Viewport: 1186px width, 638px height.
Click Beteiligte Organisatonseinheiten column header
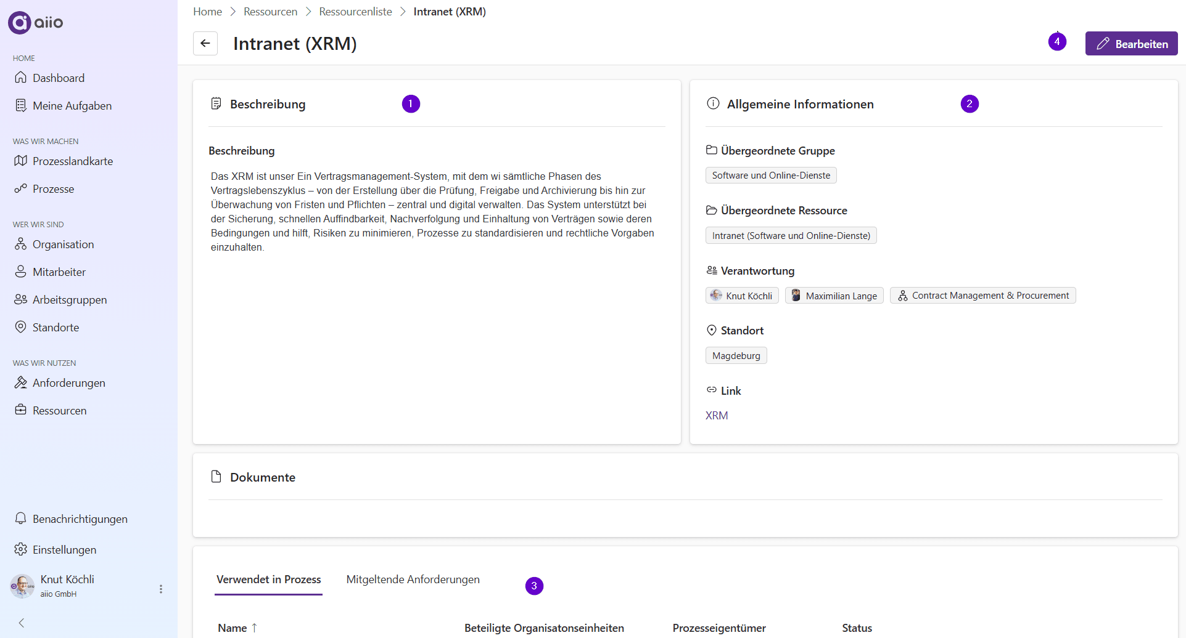[544, 628]
